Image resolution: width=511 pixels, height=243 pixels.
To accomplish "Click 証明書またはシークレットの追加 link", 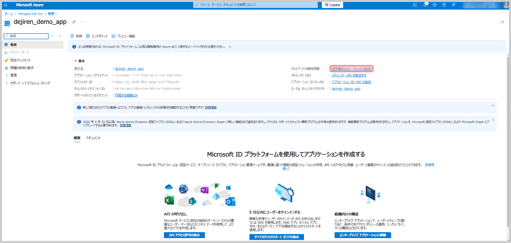I will pyautogui.click(x=351, y=69).
